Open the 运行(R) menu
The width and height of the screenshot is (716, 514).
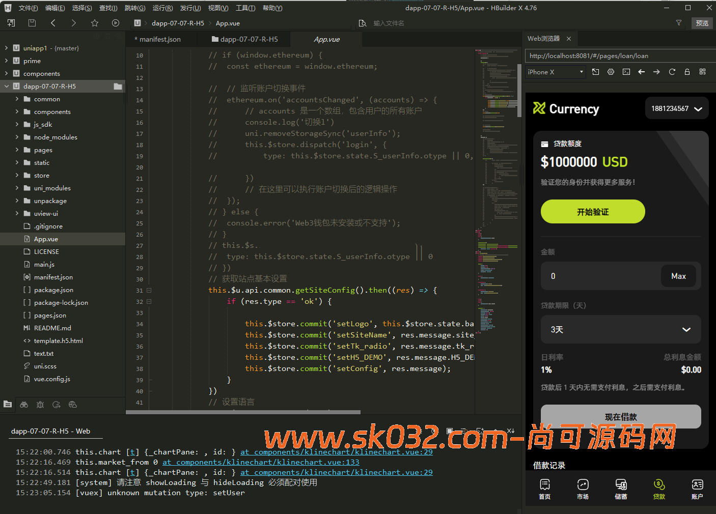pyautogui.click(x=162, y=8)
